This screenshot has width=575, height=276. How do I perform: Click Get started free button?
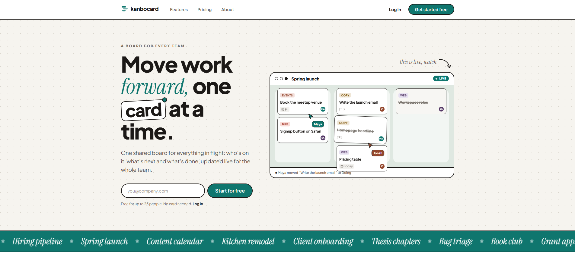(431, 9)
